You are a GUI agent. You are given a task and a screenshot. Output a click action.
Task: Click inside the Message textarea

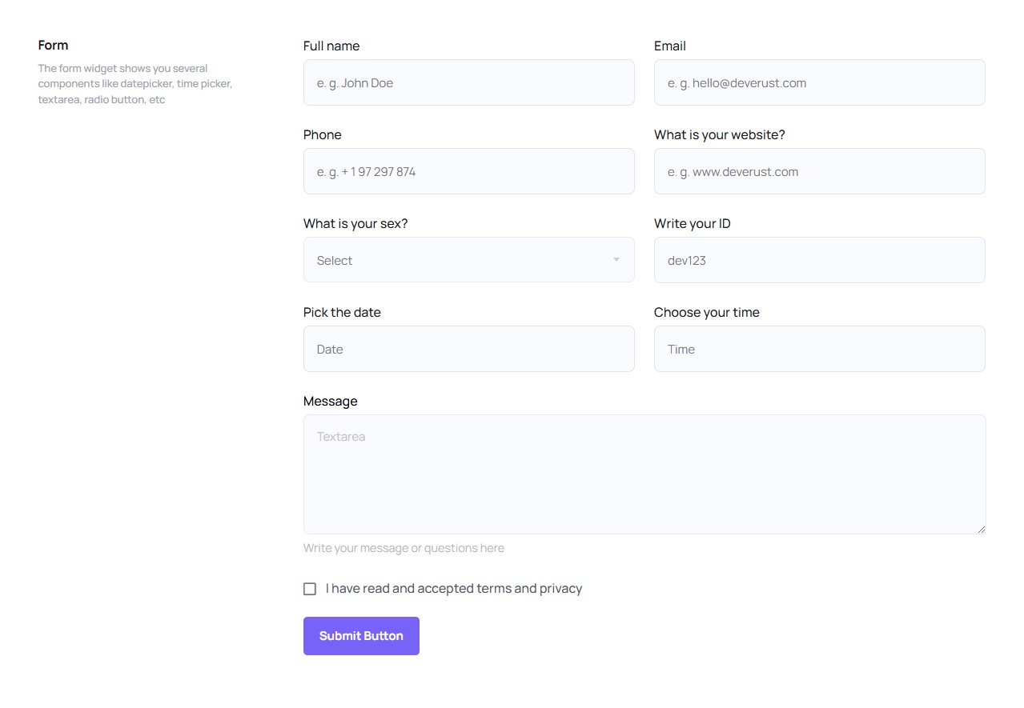click(x=644, y=474)
